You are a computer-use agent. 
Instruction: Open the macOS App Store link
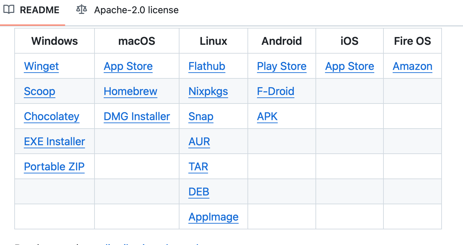[x=128, y=66]
